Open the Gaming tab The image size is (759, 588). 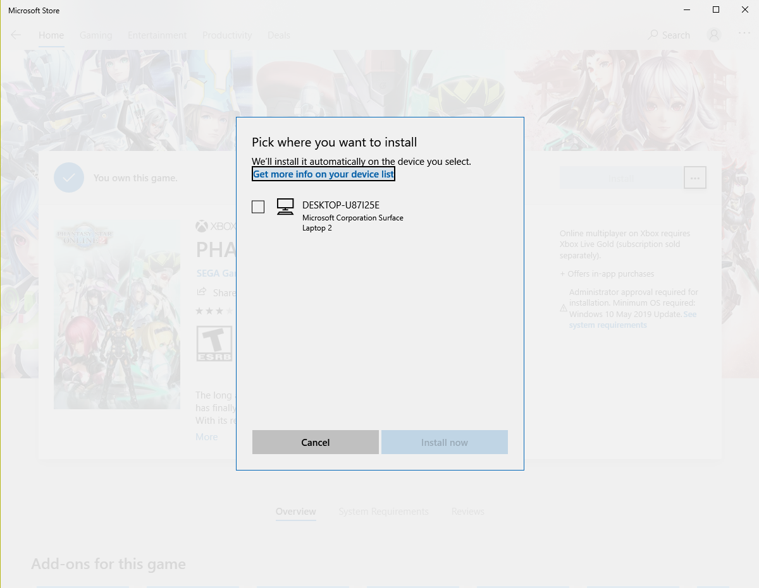[x=96, y=35]
